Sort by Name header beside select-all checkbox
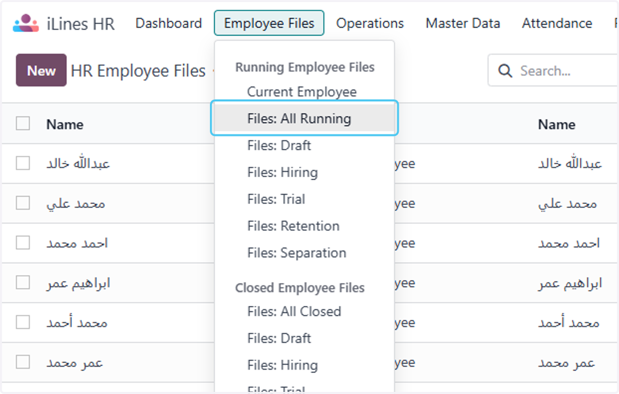Image resolution: width=619 pixels, height=394 pixels. coord(65,124)
